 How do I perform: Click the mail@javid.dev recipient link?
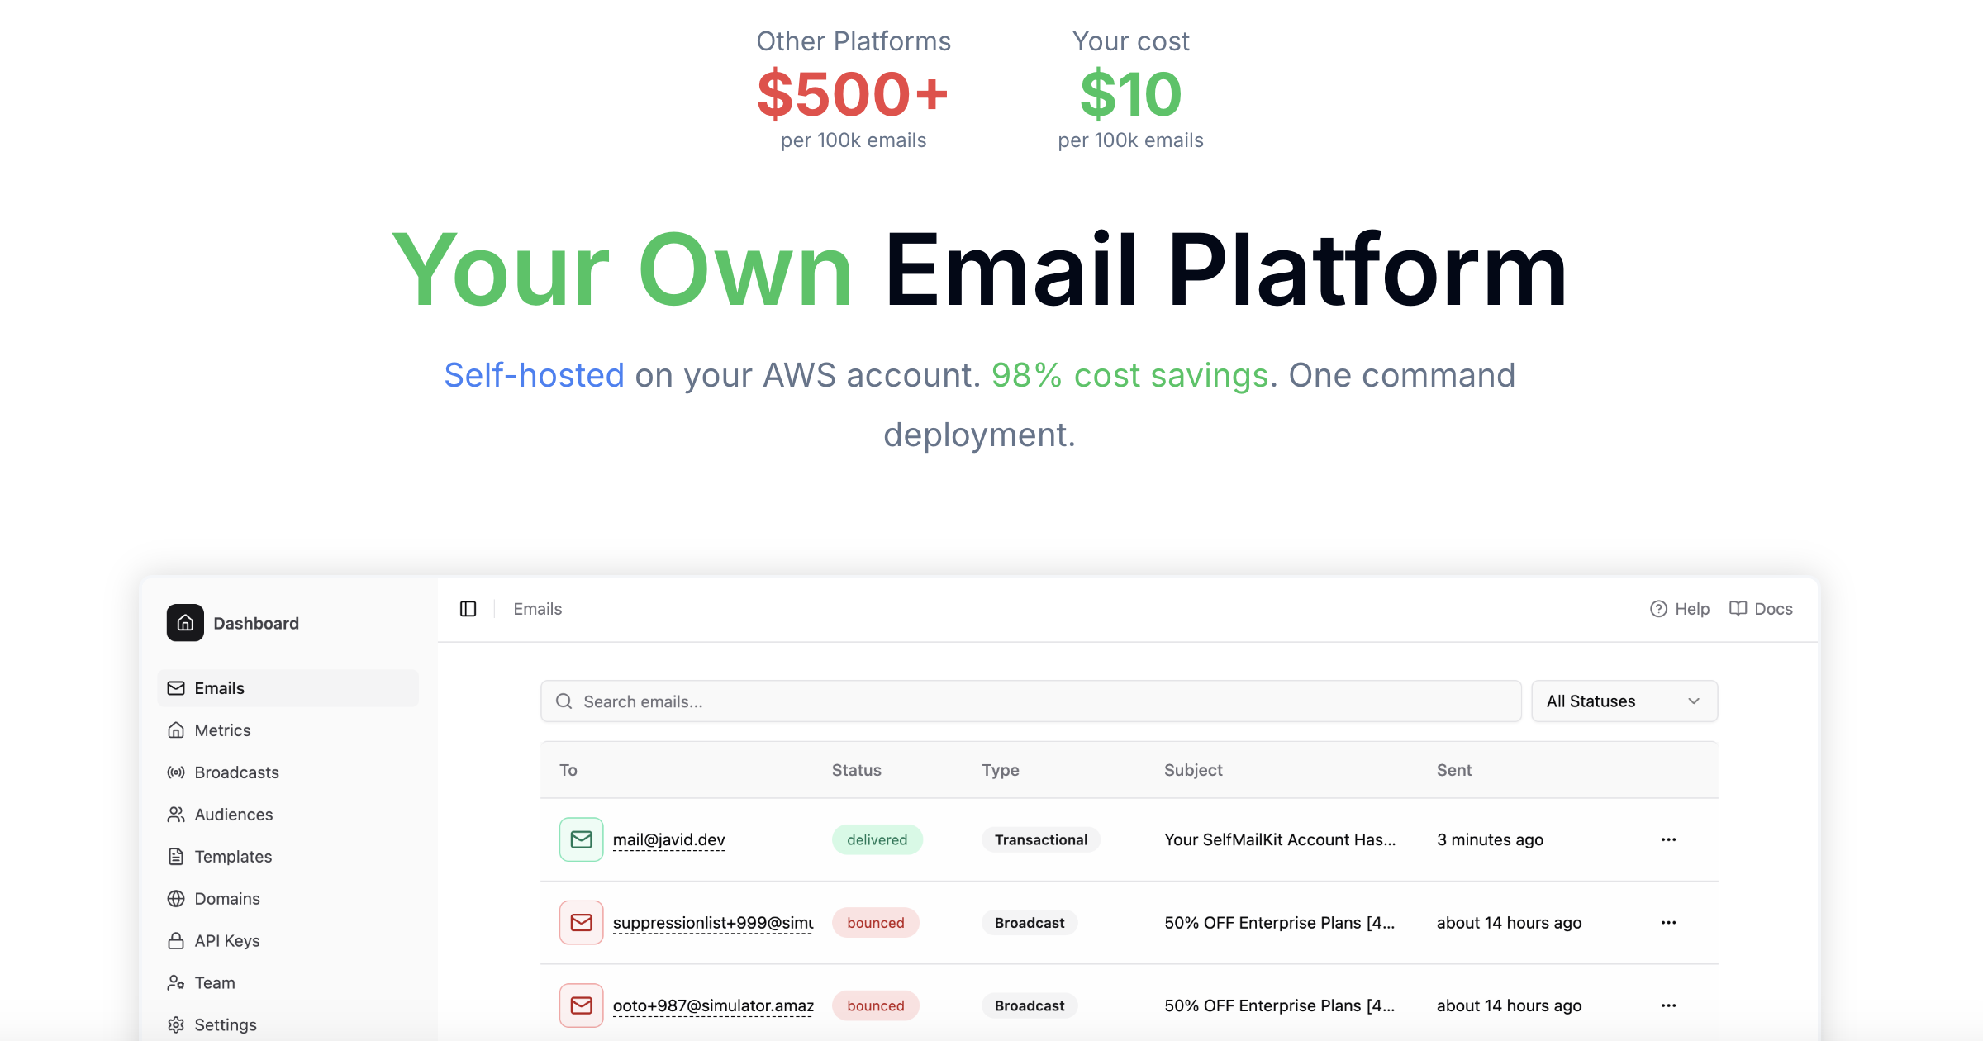(x=669, y=839)
